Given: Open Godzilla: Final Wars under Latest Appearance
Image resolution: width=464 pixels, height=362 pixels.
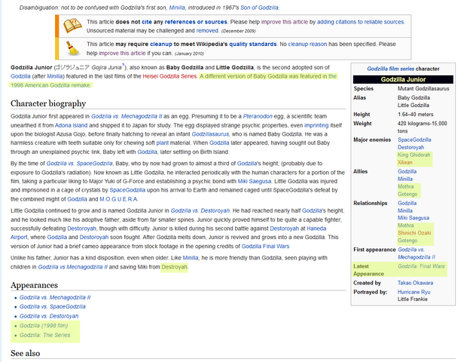Looking at the screenshot, I should [421, 266].
